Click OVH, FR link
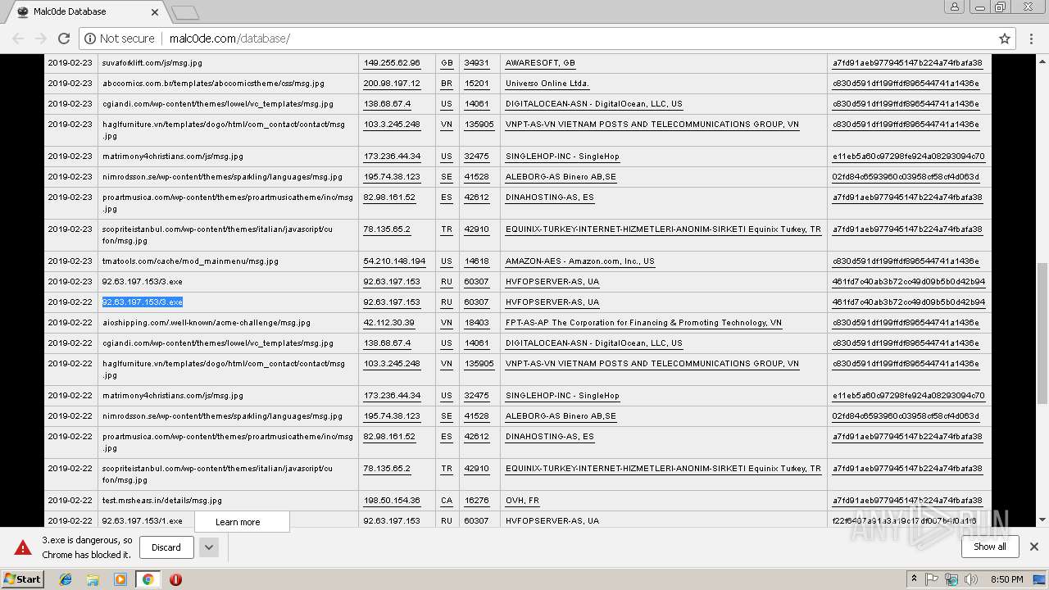The image size is (1049, 590). [x=523, y=501]
